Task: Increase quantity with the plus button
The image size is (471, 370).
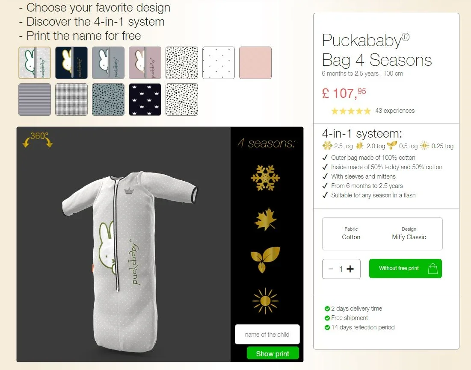Action: 350,269
